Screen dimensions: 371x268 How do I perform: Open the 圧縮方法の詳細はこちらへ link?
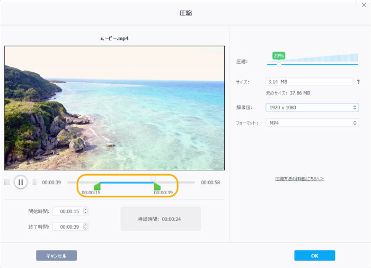[299, 179]
